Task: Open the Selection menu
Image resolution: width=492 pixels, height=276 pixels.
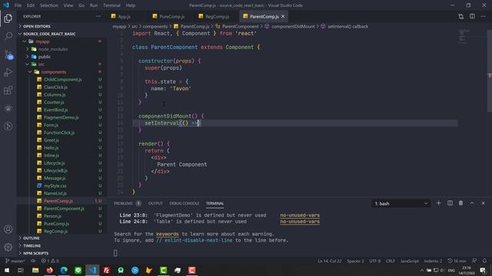Action: (x=48, y=5)
